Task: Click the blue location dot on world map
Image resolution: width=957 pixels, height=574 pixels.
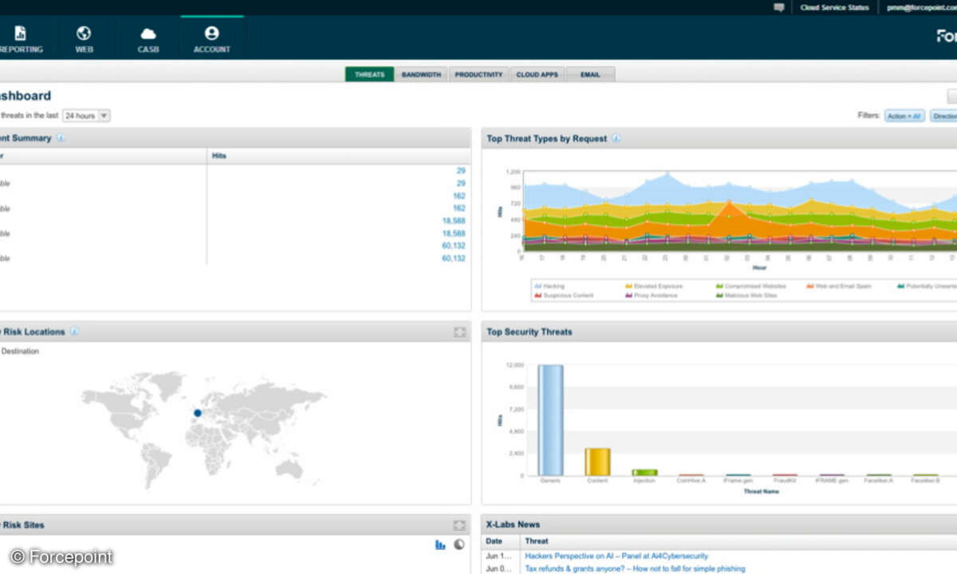Action: (198, 413)
